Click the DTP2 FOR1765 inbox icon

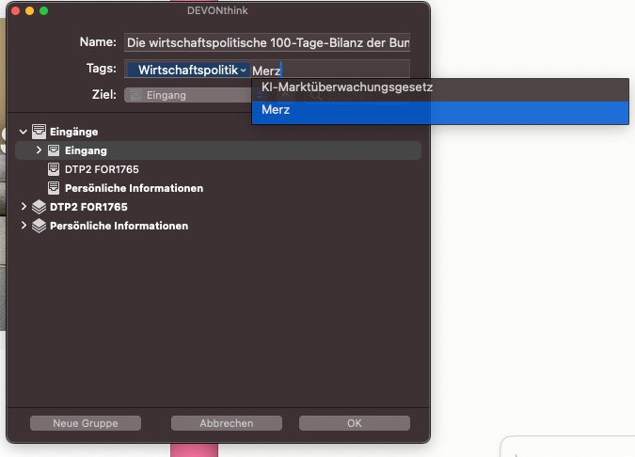[x=54, y=169]
